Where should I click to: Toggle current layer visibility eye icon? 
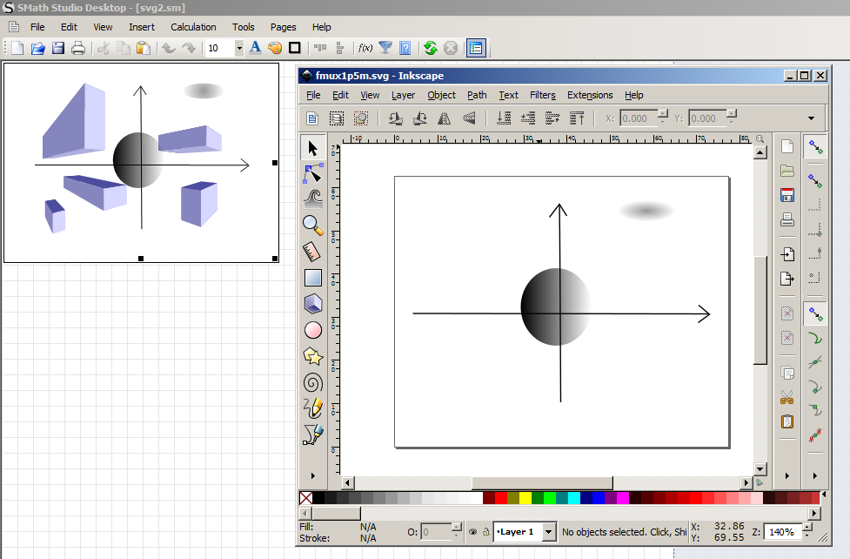point(472,531)
